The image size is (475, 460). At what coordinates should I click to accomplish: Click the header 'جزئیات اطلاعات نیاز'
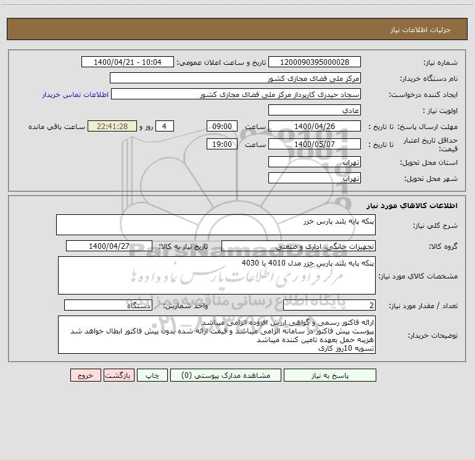pyautogui.click(x=421, y=30)
